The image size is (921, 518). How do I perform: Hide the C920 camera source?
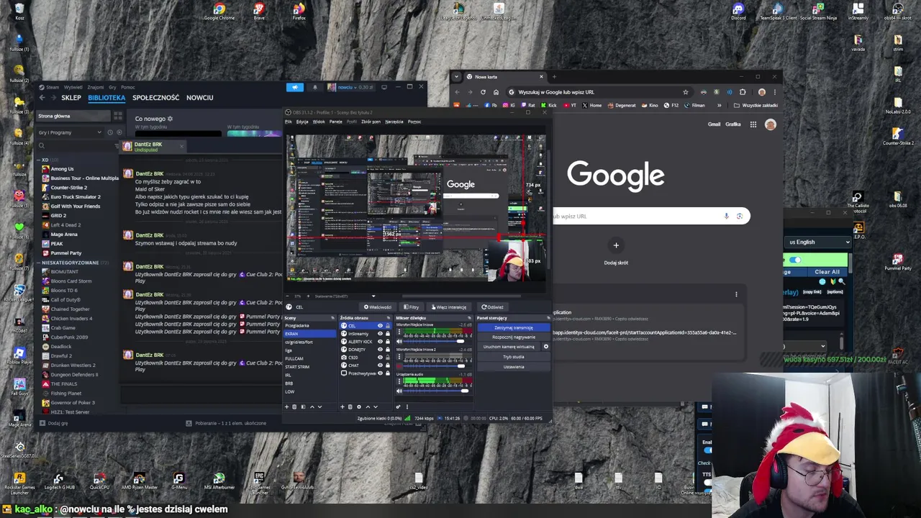(380, 358)
